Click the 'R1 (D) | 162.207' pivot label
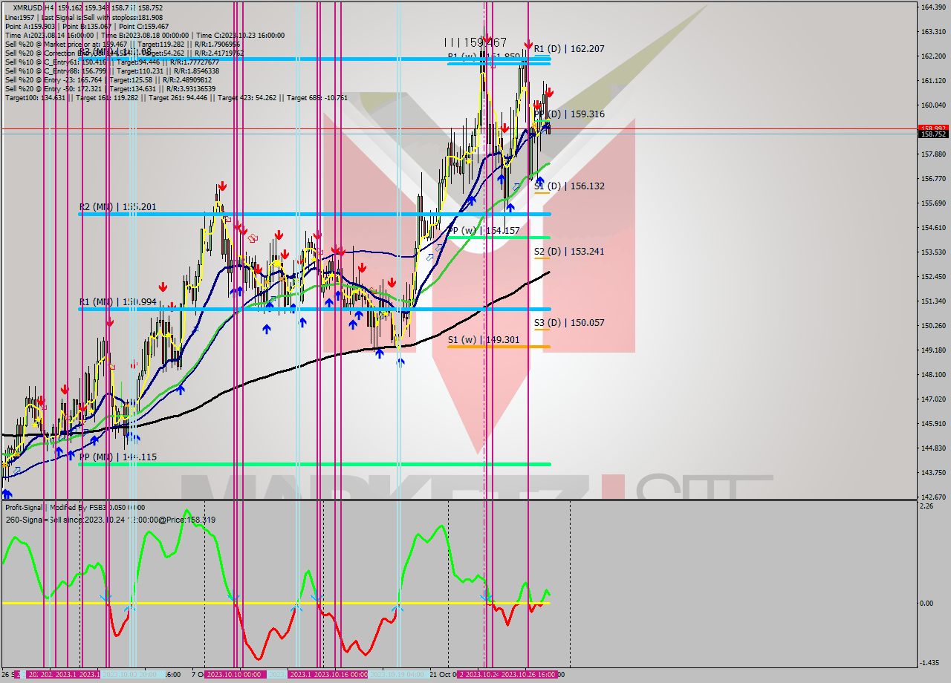The height and width of the screenshot is (683, 951). (568, 49)
